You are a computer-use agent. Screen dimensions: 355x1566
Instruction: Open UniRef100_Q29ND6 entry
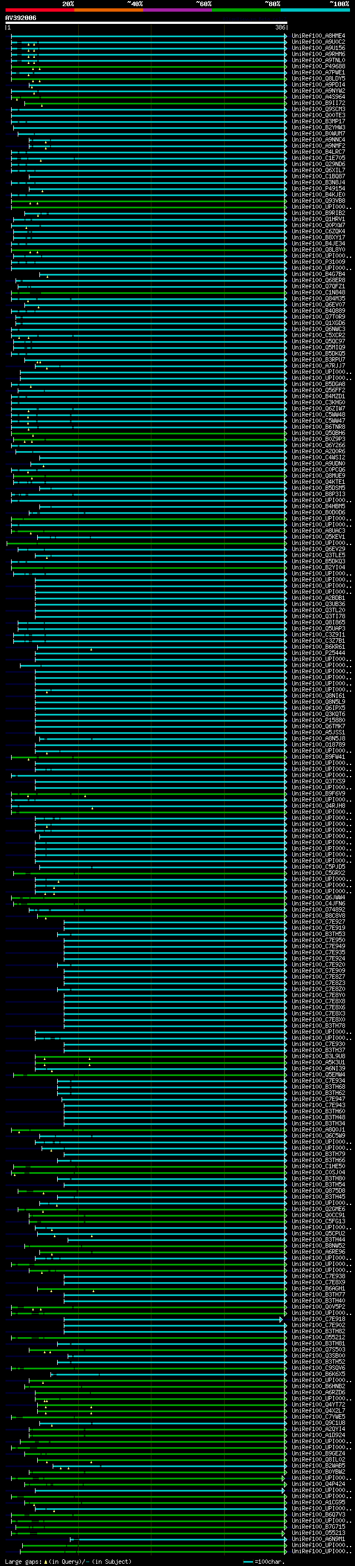point(318,164)
